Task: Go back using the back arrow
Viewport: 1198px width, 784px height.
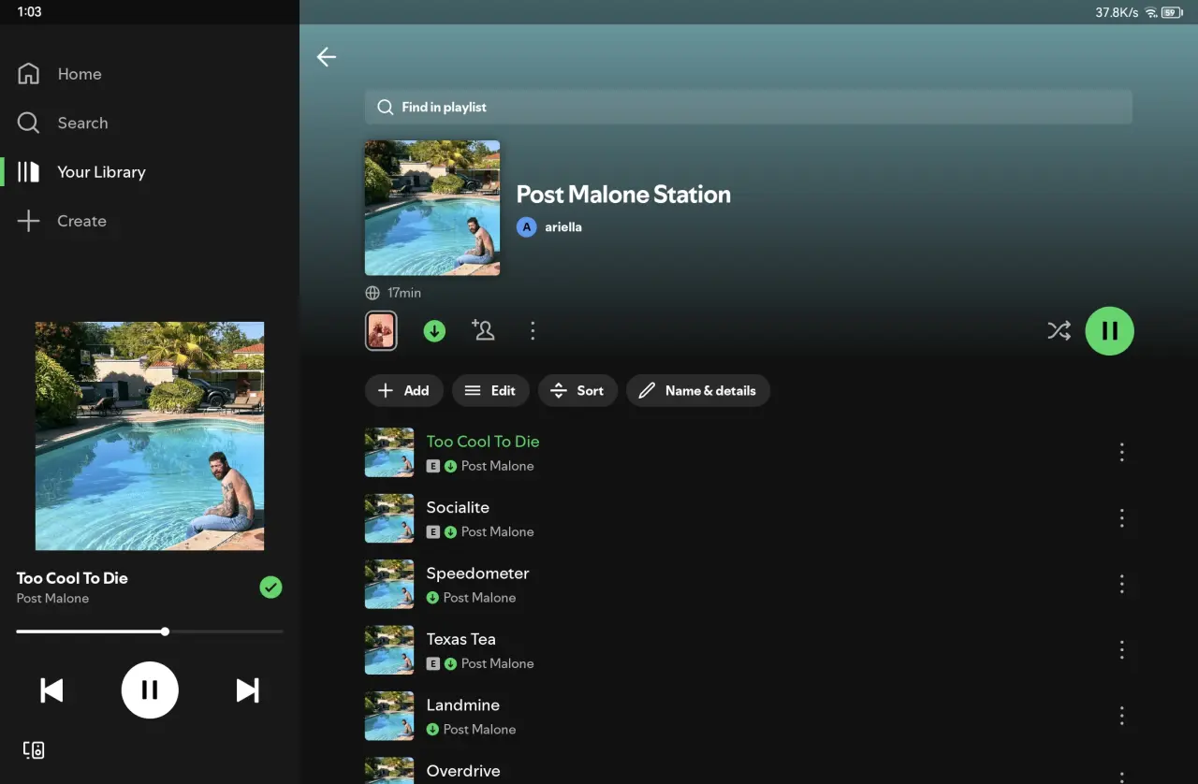Action: click(326, 57)
